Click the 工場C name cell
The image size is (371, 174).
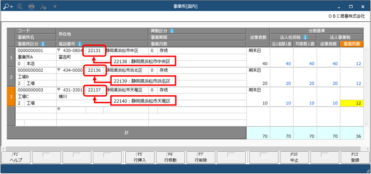pyautogui.click(x=36, y=97)
